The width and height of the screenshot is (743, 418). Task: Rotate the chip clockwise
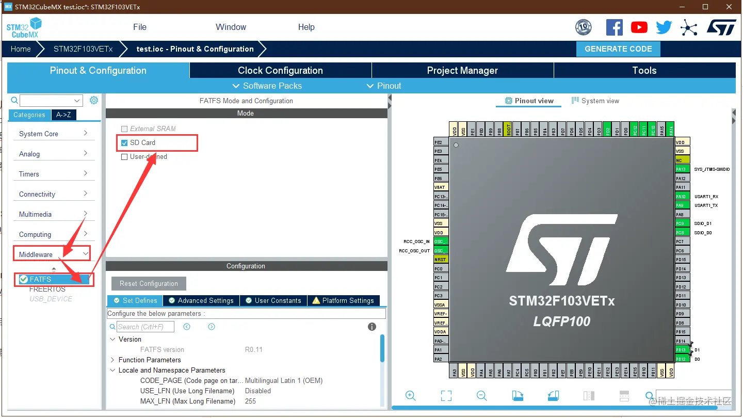click(x=518, y=396)
